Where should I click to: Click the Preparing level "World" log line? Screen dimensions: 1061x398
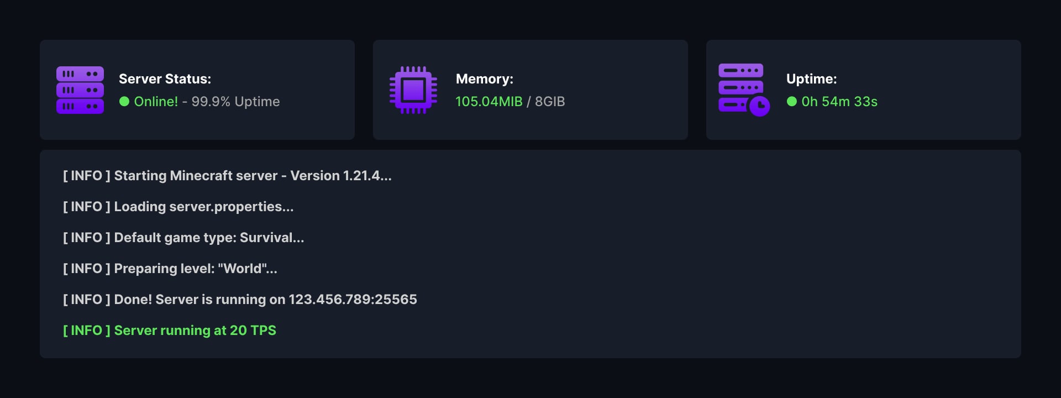pyautogui.click(x=170, y=269)
